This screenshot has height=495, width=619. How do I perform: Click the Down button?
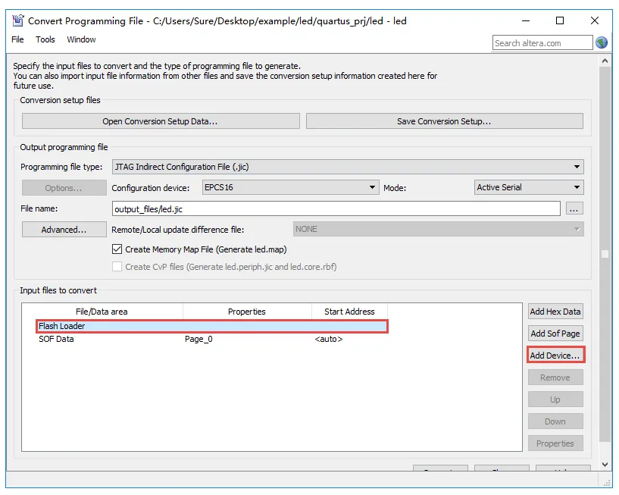555,421
